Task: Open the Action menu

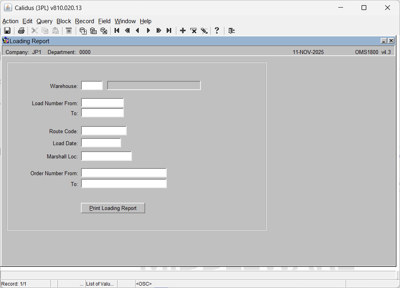Action: (x=10, y=21)
